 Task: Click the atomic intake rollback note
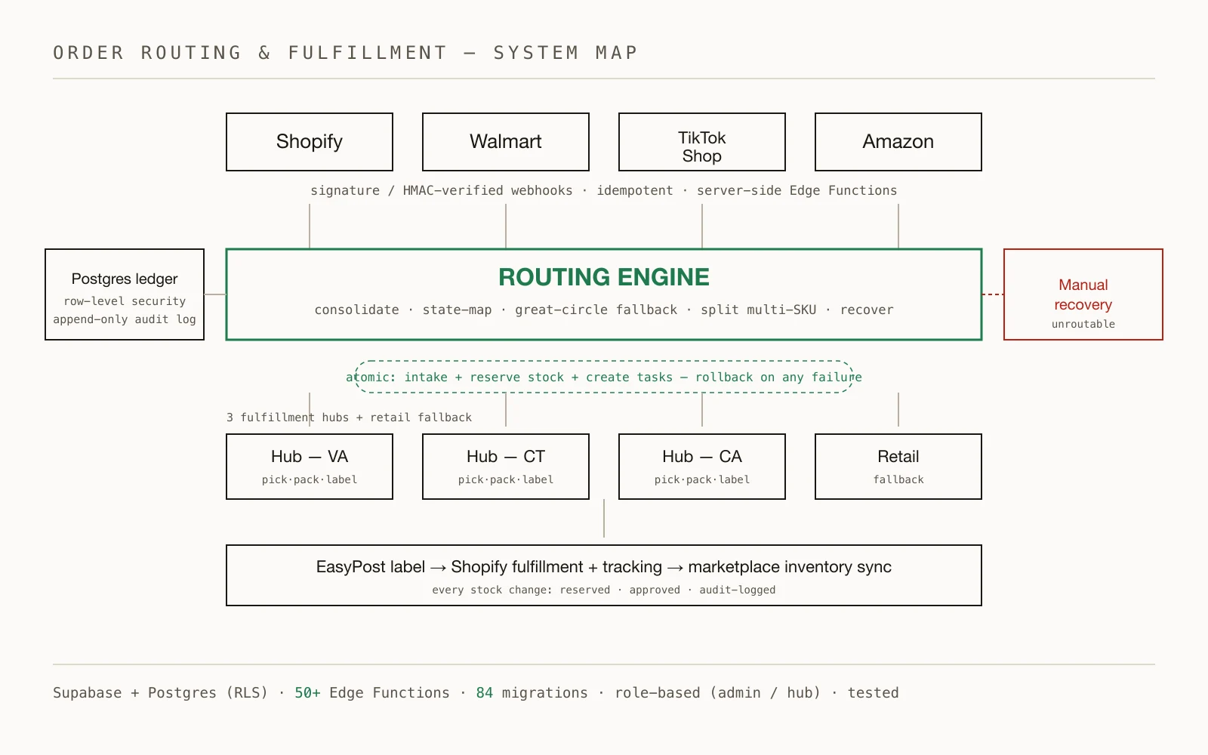pyautogui.click(x=604, y=377)
